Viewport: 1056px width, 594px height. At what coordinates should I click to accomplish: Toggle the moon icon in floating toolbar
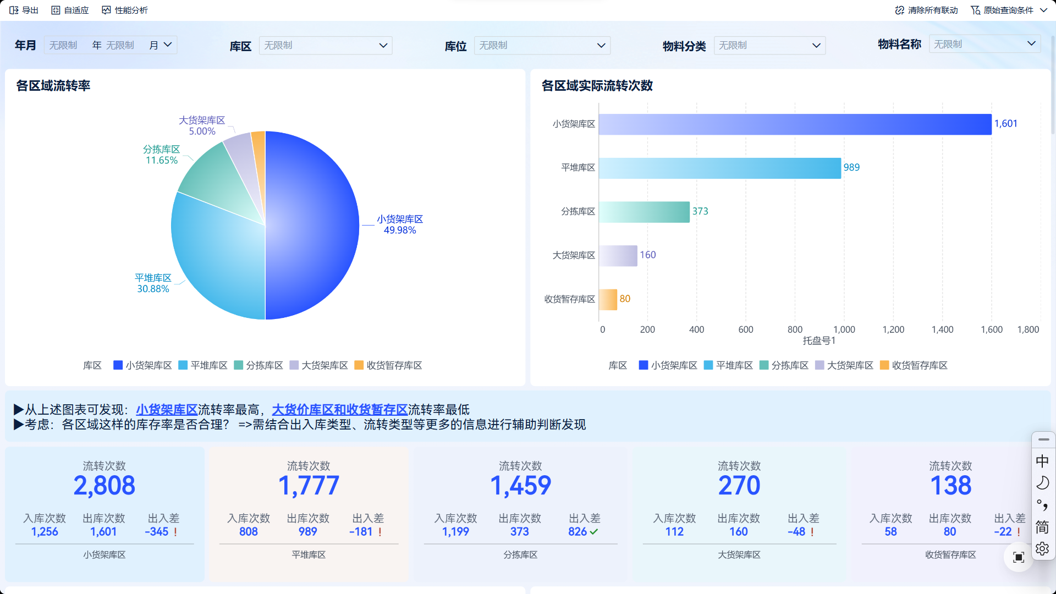coord(1042,483)
